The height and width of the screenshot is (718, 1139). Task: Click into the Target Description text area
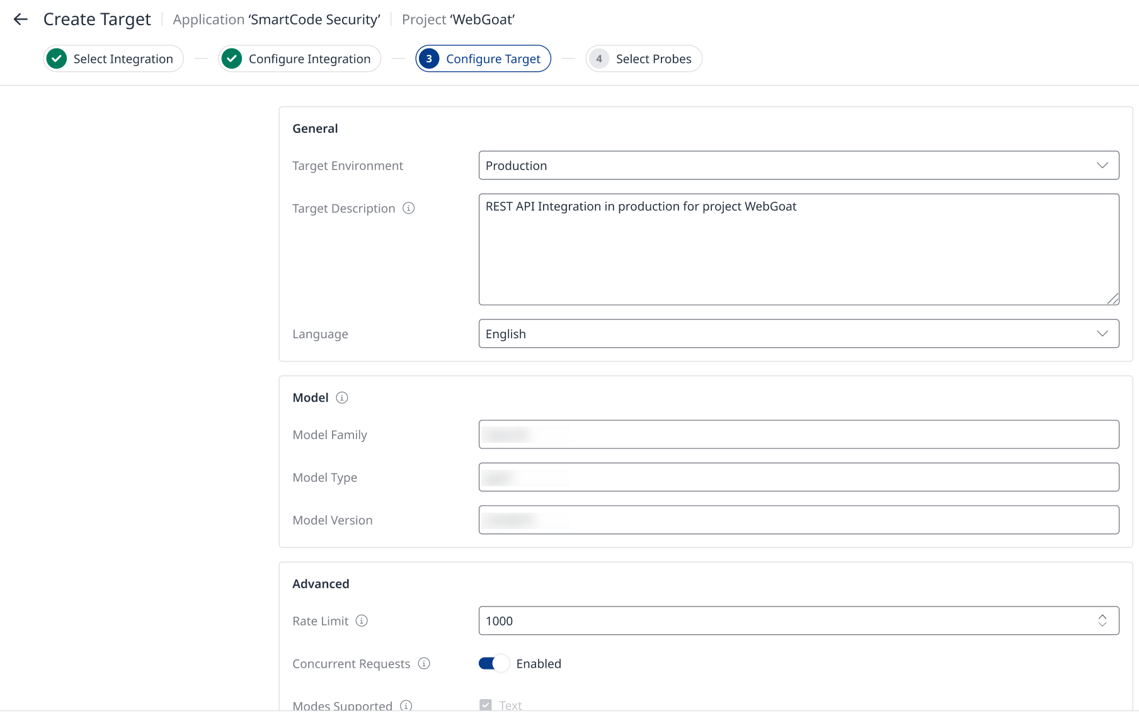(x=798, y=252)
